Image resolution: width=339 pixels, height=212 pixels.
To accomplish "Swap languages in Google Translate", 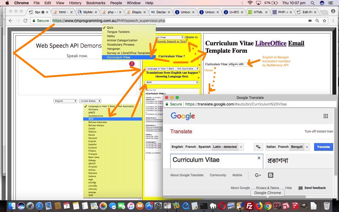I will point(258,147).
